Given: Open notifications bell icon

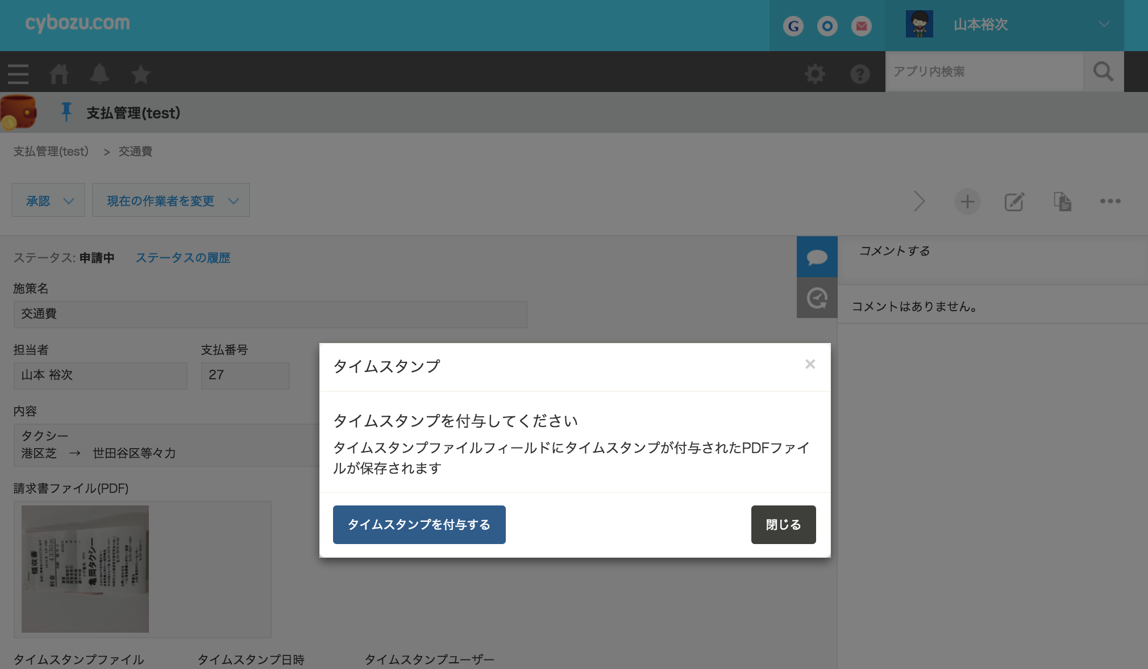Looking at the screenshot, I should coord(99,74).
